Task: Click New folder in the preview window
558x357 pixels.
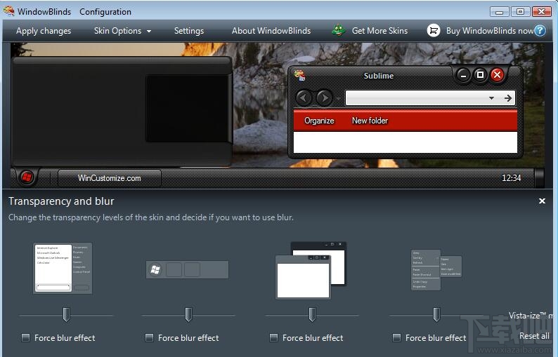Action: (370, 121)
